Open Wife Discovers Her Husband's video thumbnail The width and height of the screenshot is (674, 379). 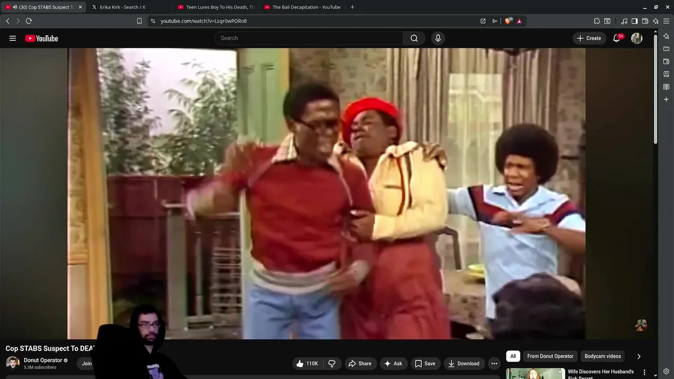pos(536,373)
